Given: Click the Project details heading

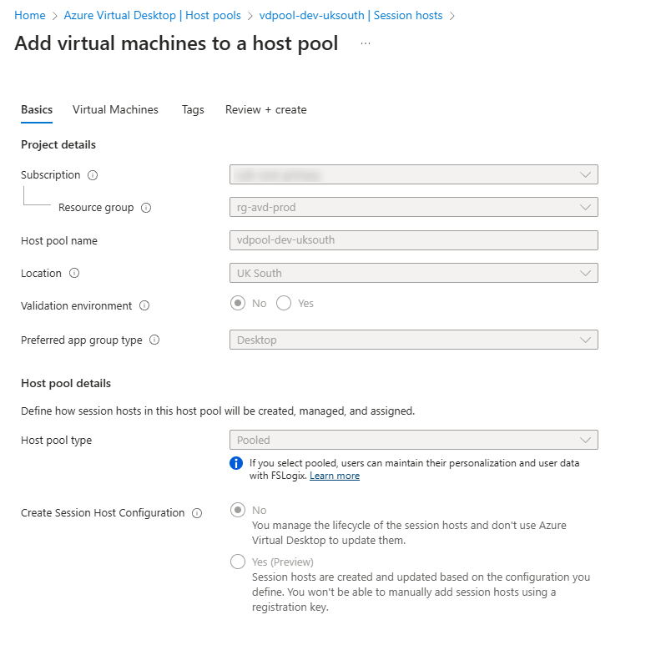Looking at the screenshot, I should pyautogui.click(x=58, y=145).
